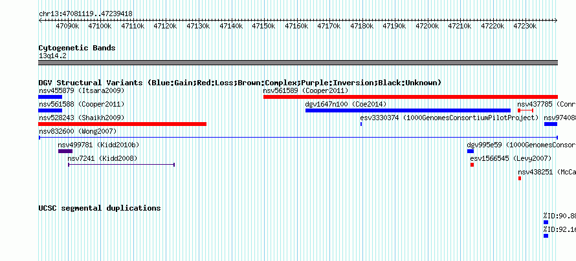Click the 13q14.2 band label
The image size is (576, 261).
coord(52,56)
